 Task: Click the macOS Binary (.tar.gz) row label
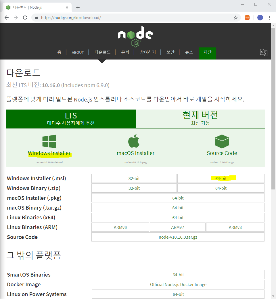(34, 208)
